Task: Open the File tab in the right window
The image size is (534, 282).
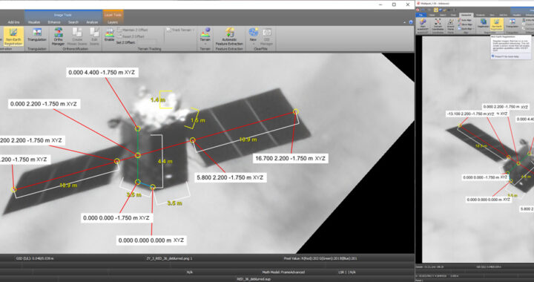Action: click(421, 15)
